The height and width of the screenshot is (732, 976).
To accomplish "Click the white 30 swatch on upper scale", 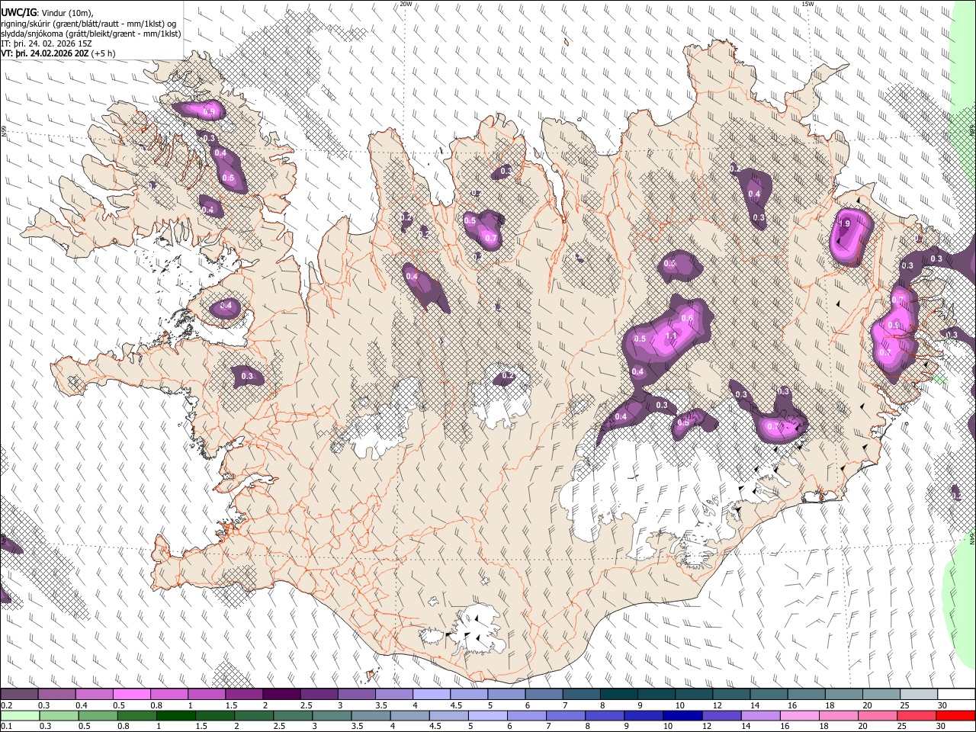I will (x=955, y=695).
